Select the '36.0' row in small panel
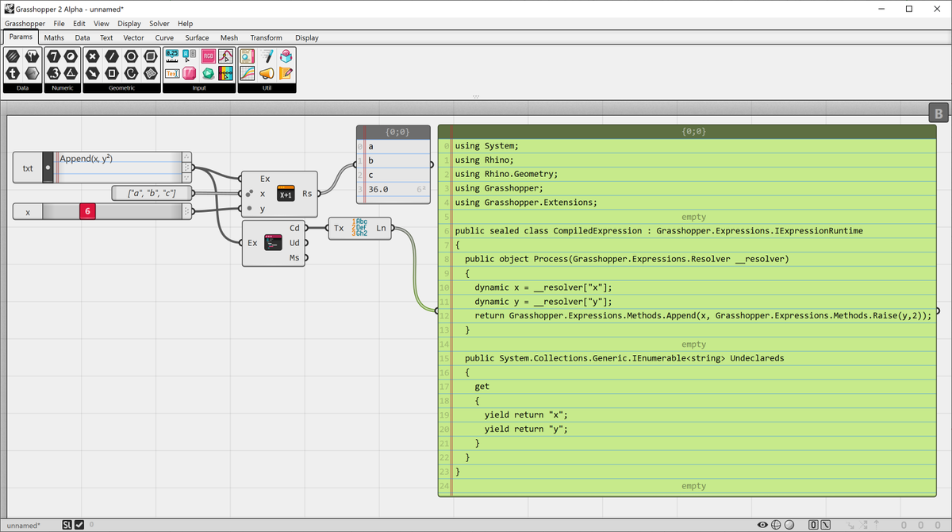 click(x=393, y=189)
